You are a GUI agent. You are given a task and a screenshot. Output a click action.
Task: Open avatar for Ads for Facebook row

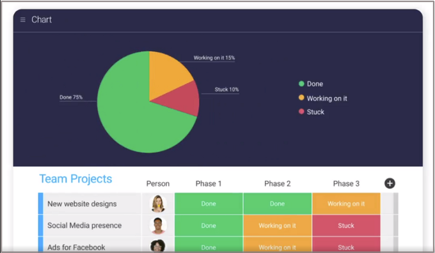[158, 245]
